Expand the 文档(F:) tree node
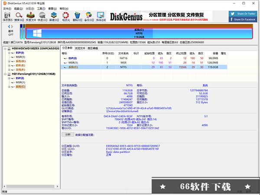 (9, 70)
